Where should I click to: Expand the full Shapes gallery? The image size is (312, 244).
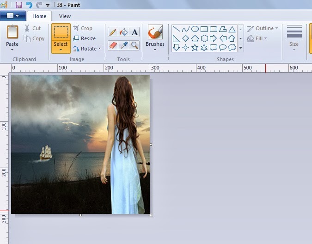click(x=240, y=48)
